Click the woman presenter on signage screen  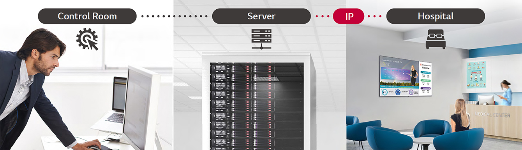point(413,75)
